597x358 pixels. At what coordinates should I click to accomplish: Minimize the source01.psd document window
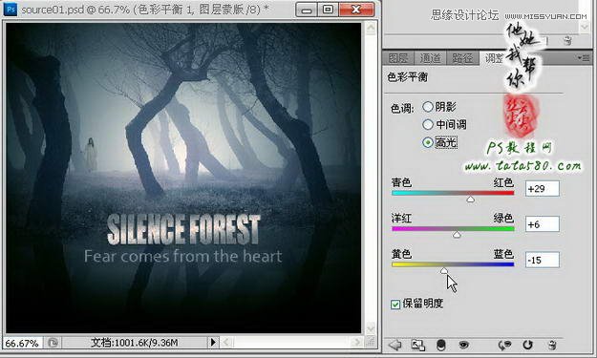pos(306,10)
